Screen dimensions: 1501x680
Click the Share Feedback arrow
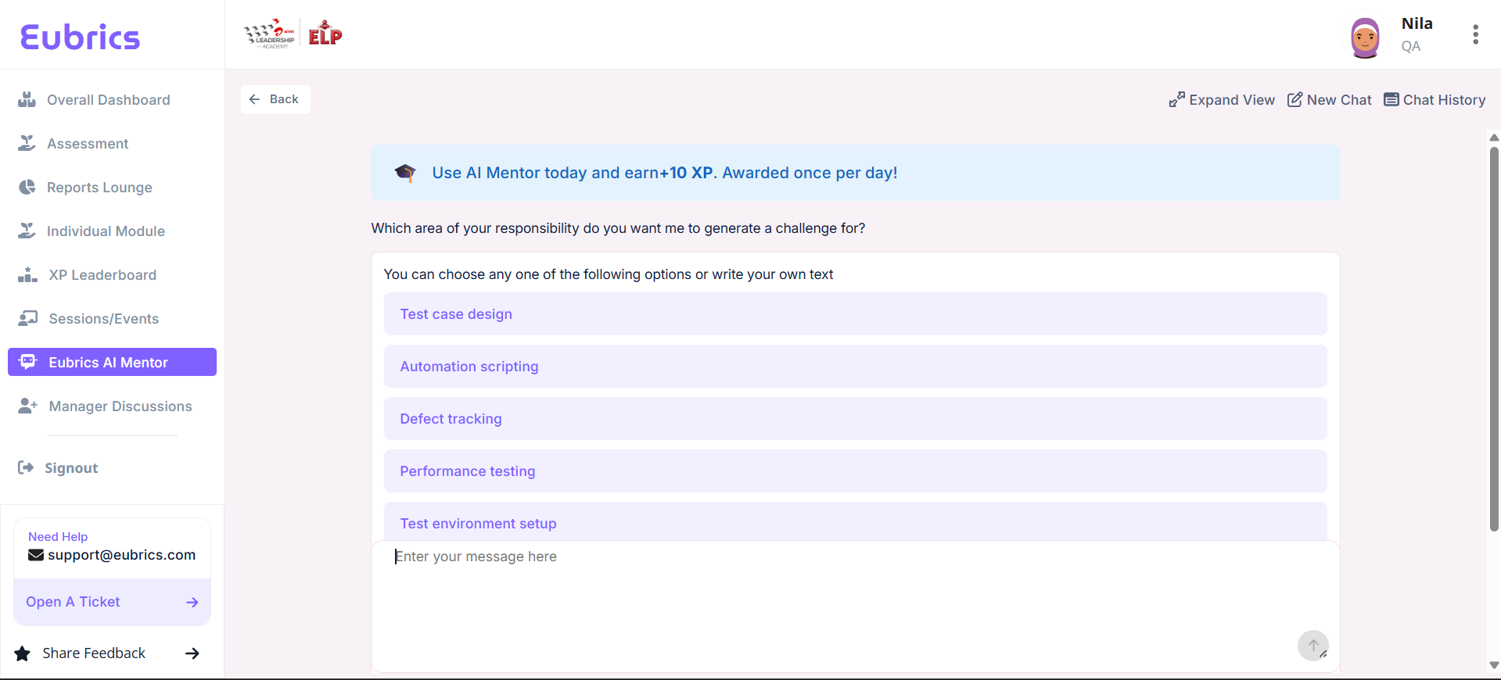(x=192, y=653)
